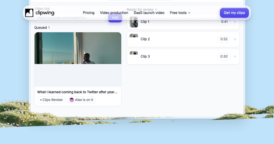Image resolution: width=274 pixels, height=144 pixels.
Task: Open the Clip 1 row
Action: coord(183,22)
